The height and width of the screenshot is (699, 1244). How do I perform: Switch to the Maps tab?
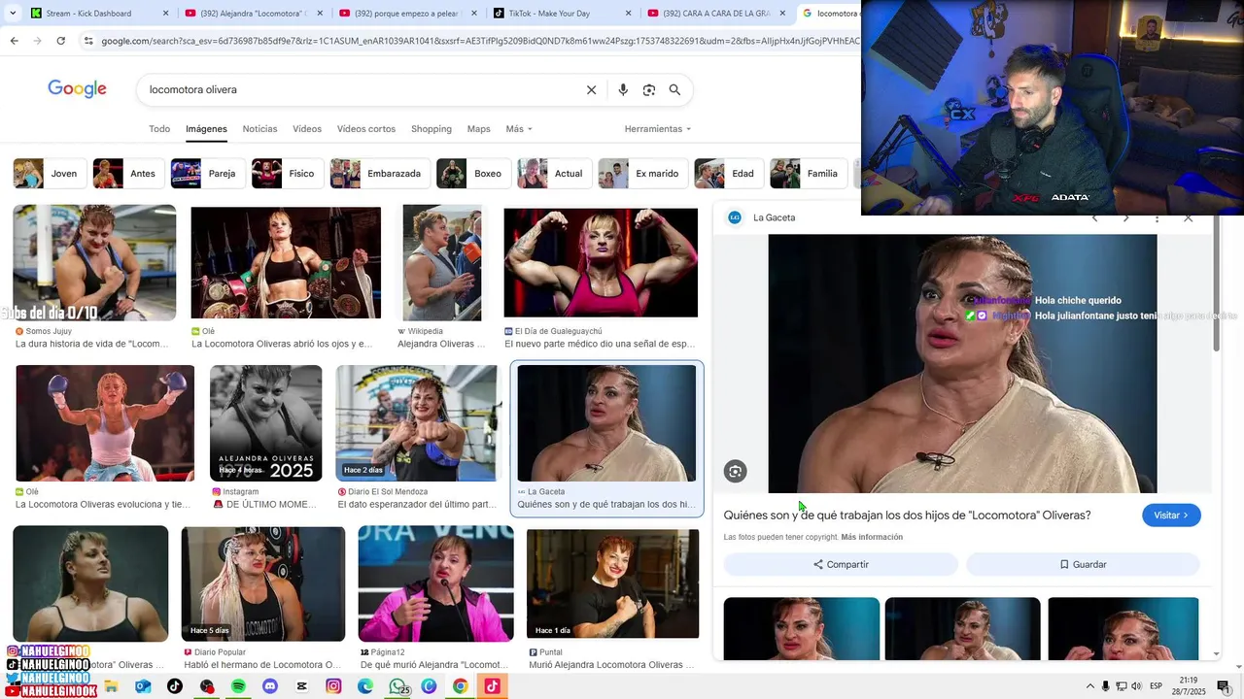click(x=478, y=129)
